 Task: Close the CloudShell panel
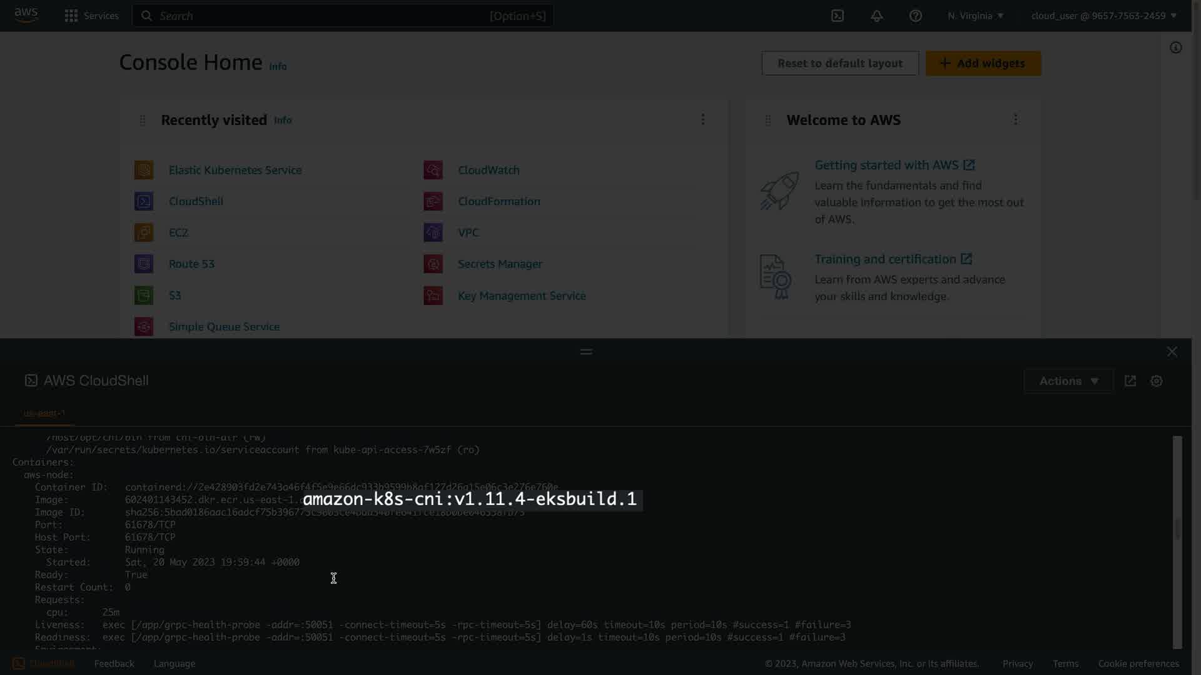point(1172,352)
